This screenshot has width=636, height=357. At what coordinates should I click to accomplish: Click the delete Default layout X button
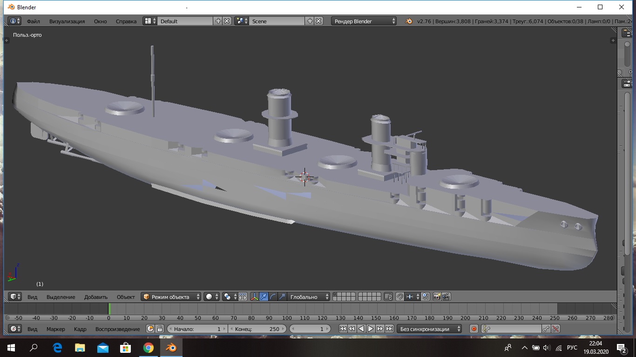227,21
